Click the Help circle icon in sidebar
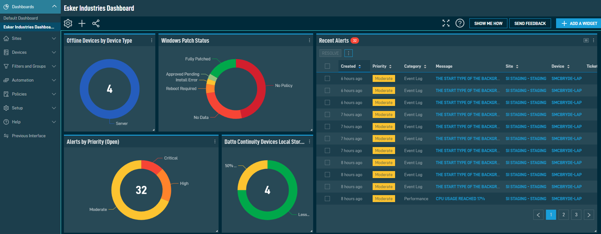This screenshot has width=601, height=234. coord(6,122)
